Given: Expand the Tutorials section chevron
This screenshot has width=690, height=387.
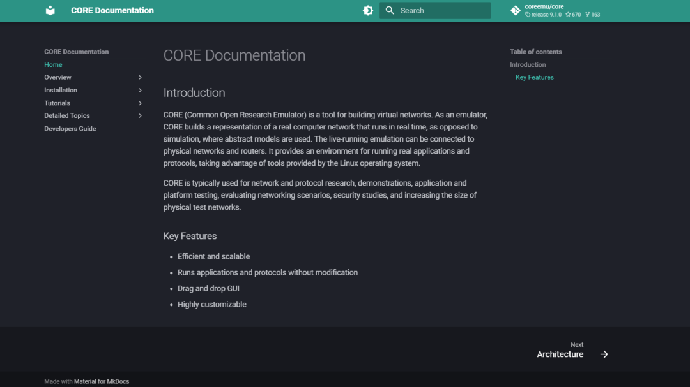Looking at the screenshot, I should (x=141, y=103).
